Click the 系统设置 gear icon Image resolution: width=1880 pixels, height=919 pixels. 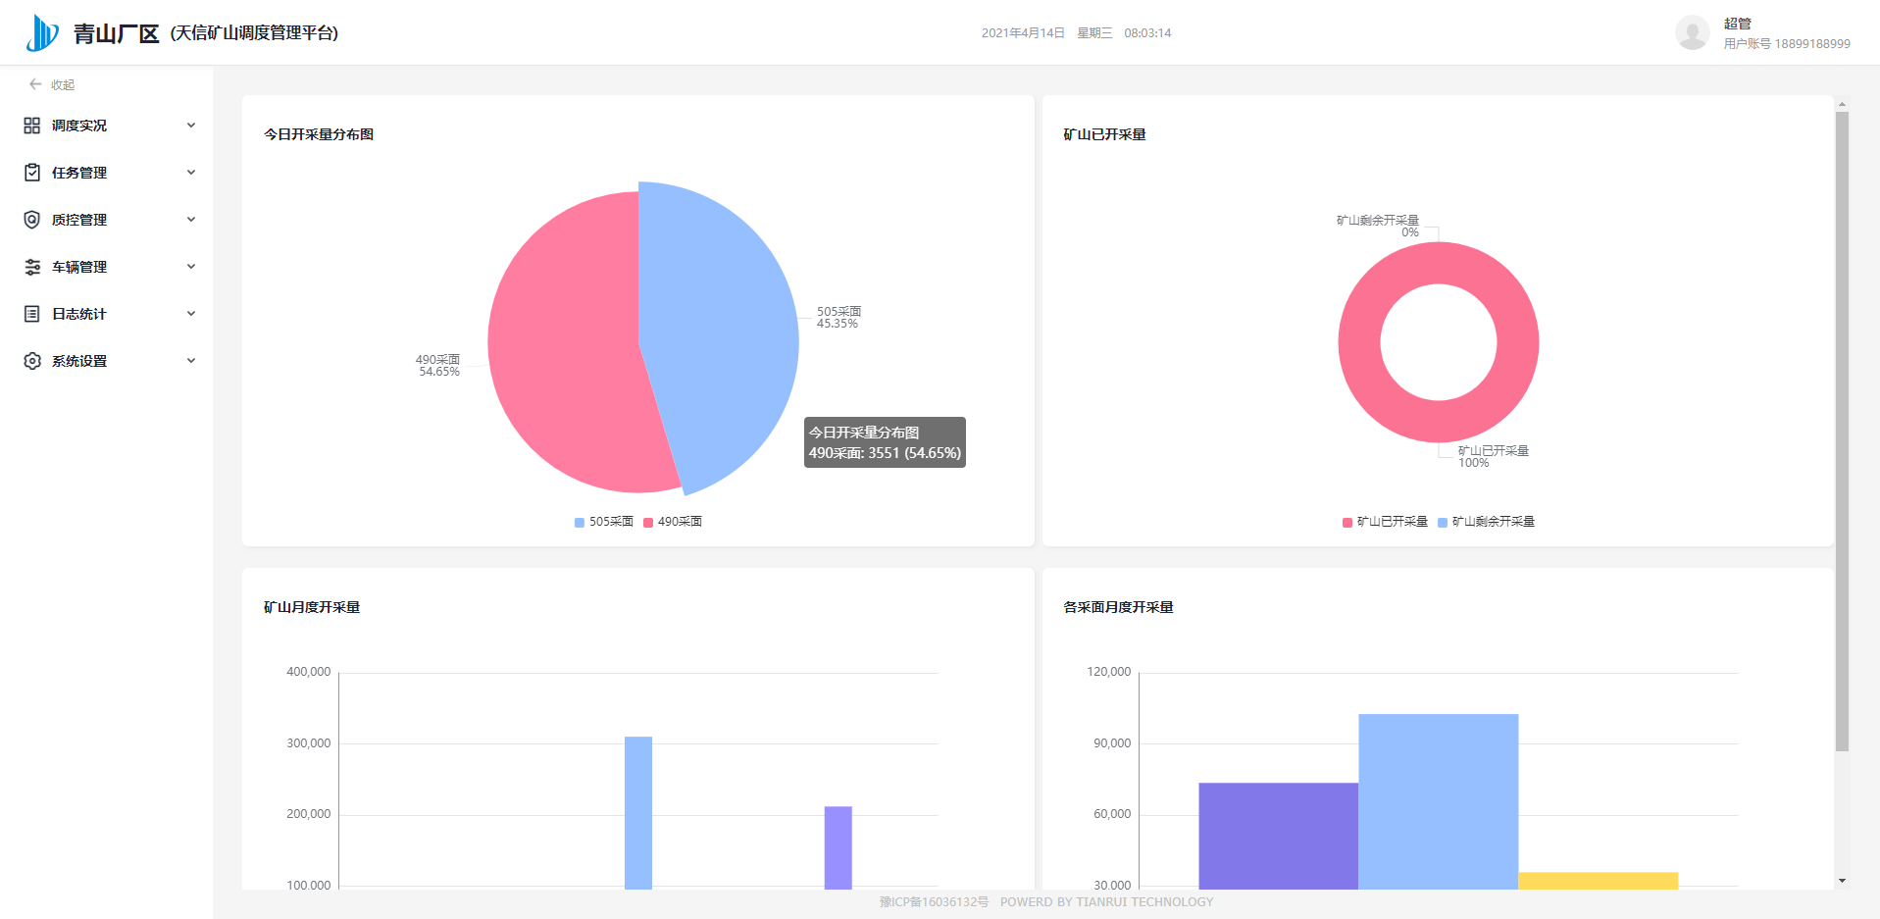click(x=32, y=361)
